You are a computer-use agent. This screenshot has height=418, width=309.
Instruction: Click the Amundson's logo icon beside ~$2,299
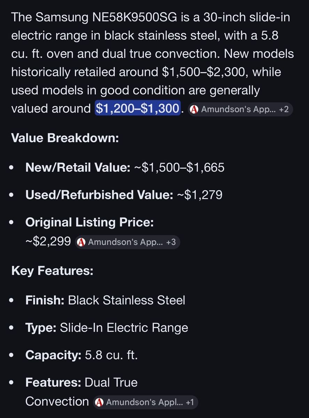[81, 242]
